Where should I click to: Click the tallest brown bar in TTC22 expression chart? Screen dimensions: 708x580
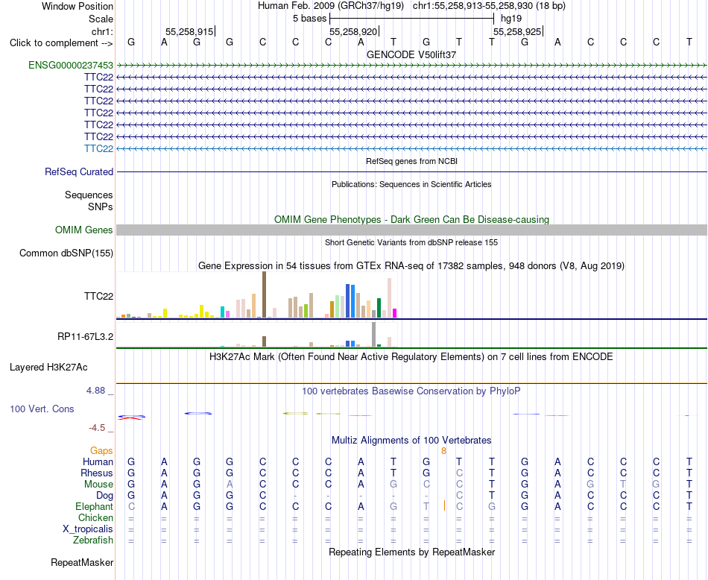point(264,295)
